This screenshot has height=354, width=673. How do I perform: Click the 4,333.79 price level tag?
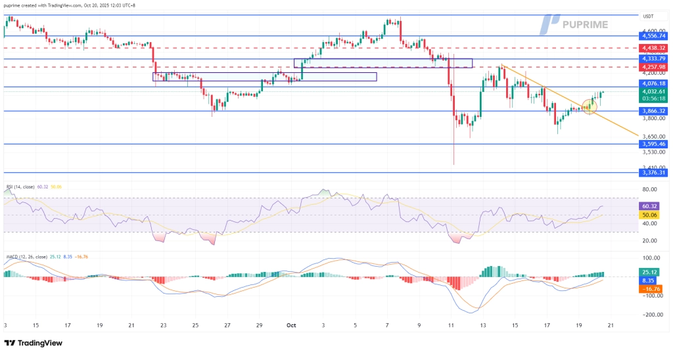click(653, 58)
